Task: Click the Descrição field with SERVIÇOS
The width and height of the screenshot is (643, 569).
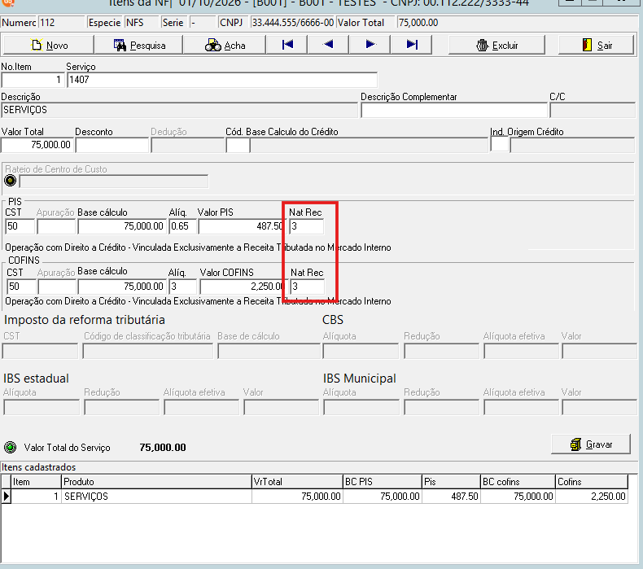Action: click(179, 110)
